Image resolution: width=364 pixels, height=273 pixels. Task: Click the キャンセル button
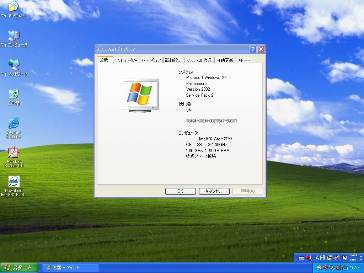(x=214, y=191)
